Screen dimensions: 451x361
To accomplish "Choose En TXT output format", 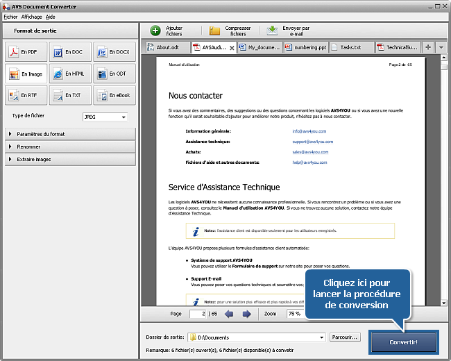I will (x=70, y=95).
